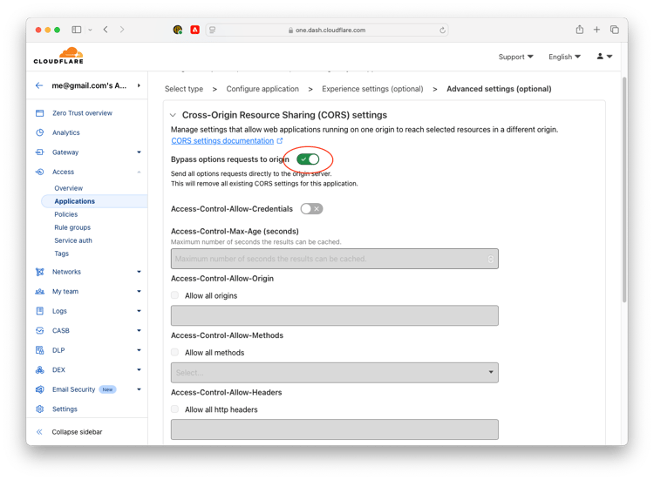Check the Allow all origins checkbox
This screenshot has height=480, width=654.
pyautogui.click(x=174, y=295)
